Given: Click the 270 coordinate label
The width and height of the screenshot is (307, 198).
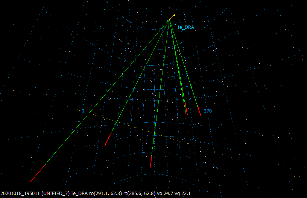Looking at the screenshot, I should click(x=208, y=111).
